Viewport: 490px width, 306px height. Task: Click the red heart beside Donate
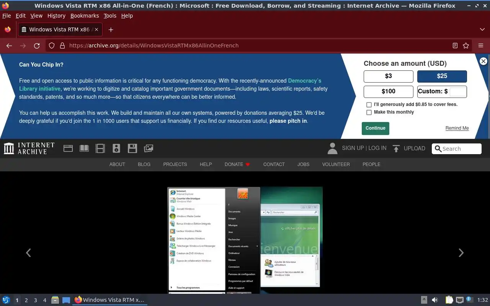click(x=248, y=164)
